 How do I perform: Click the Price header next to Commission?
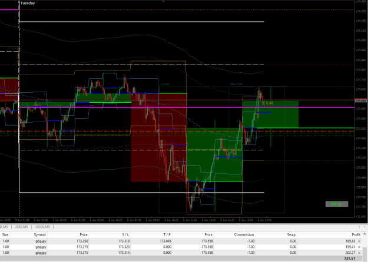click(x=208, y=235)
